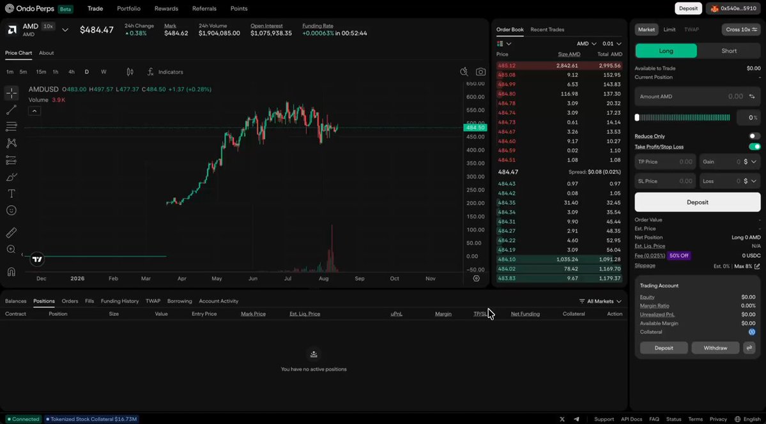Image resolution: width=766 pixels, height=424 pixels.
Task: Take a chart snapshot with camera icon
Action: pos(480,72)
